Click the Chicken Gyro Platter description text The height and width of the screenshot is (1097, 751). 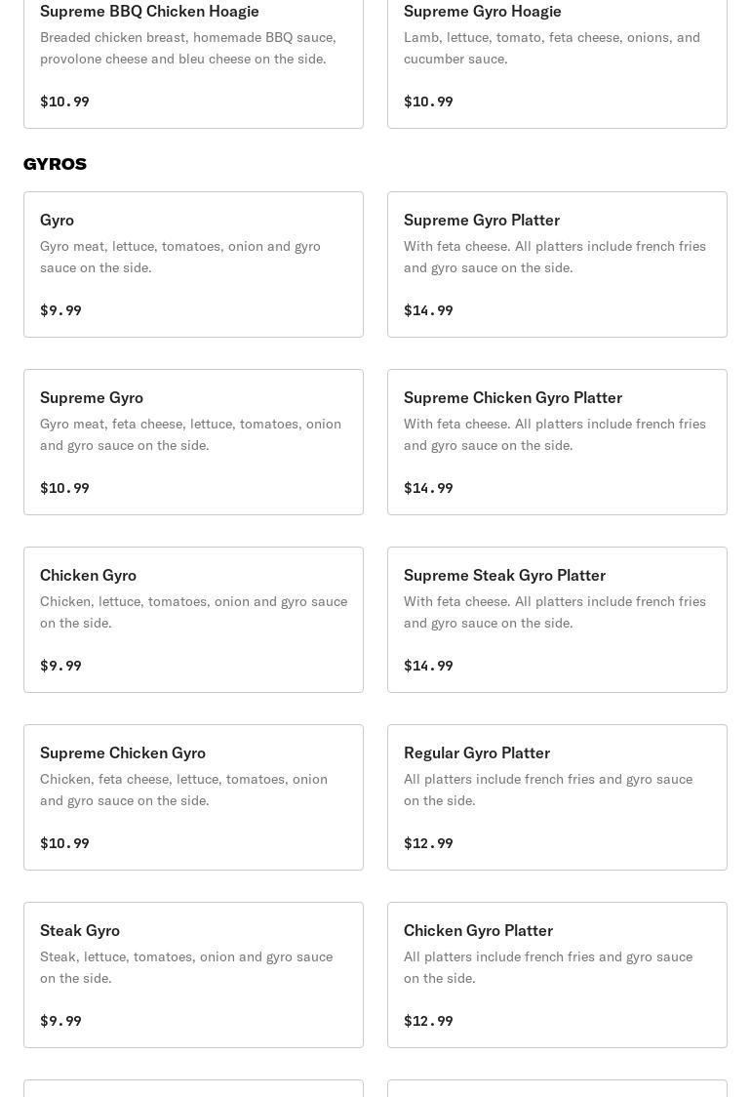(548, 967)
